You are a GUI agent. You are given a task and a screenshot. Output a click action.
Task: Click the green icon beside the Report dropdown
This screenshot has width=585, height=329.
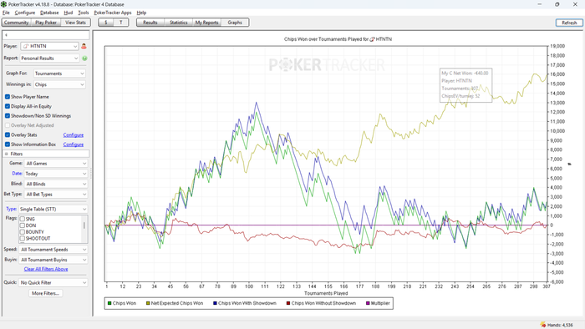pyautogui.click(x=84, y=58)
